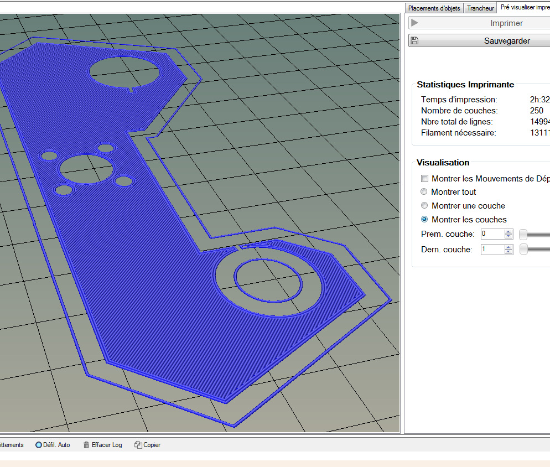The height and width of the screenshot is (467, 550).
Task: Click the Copier copy icon
Action: tap(138, 445)
